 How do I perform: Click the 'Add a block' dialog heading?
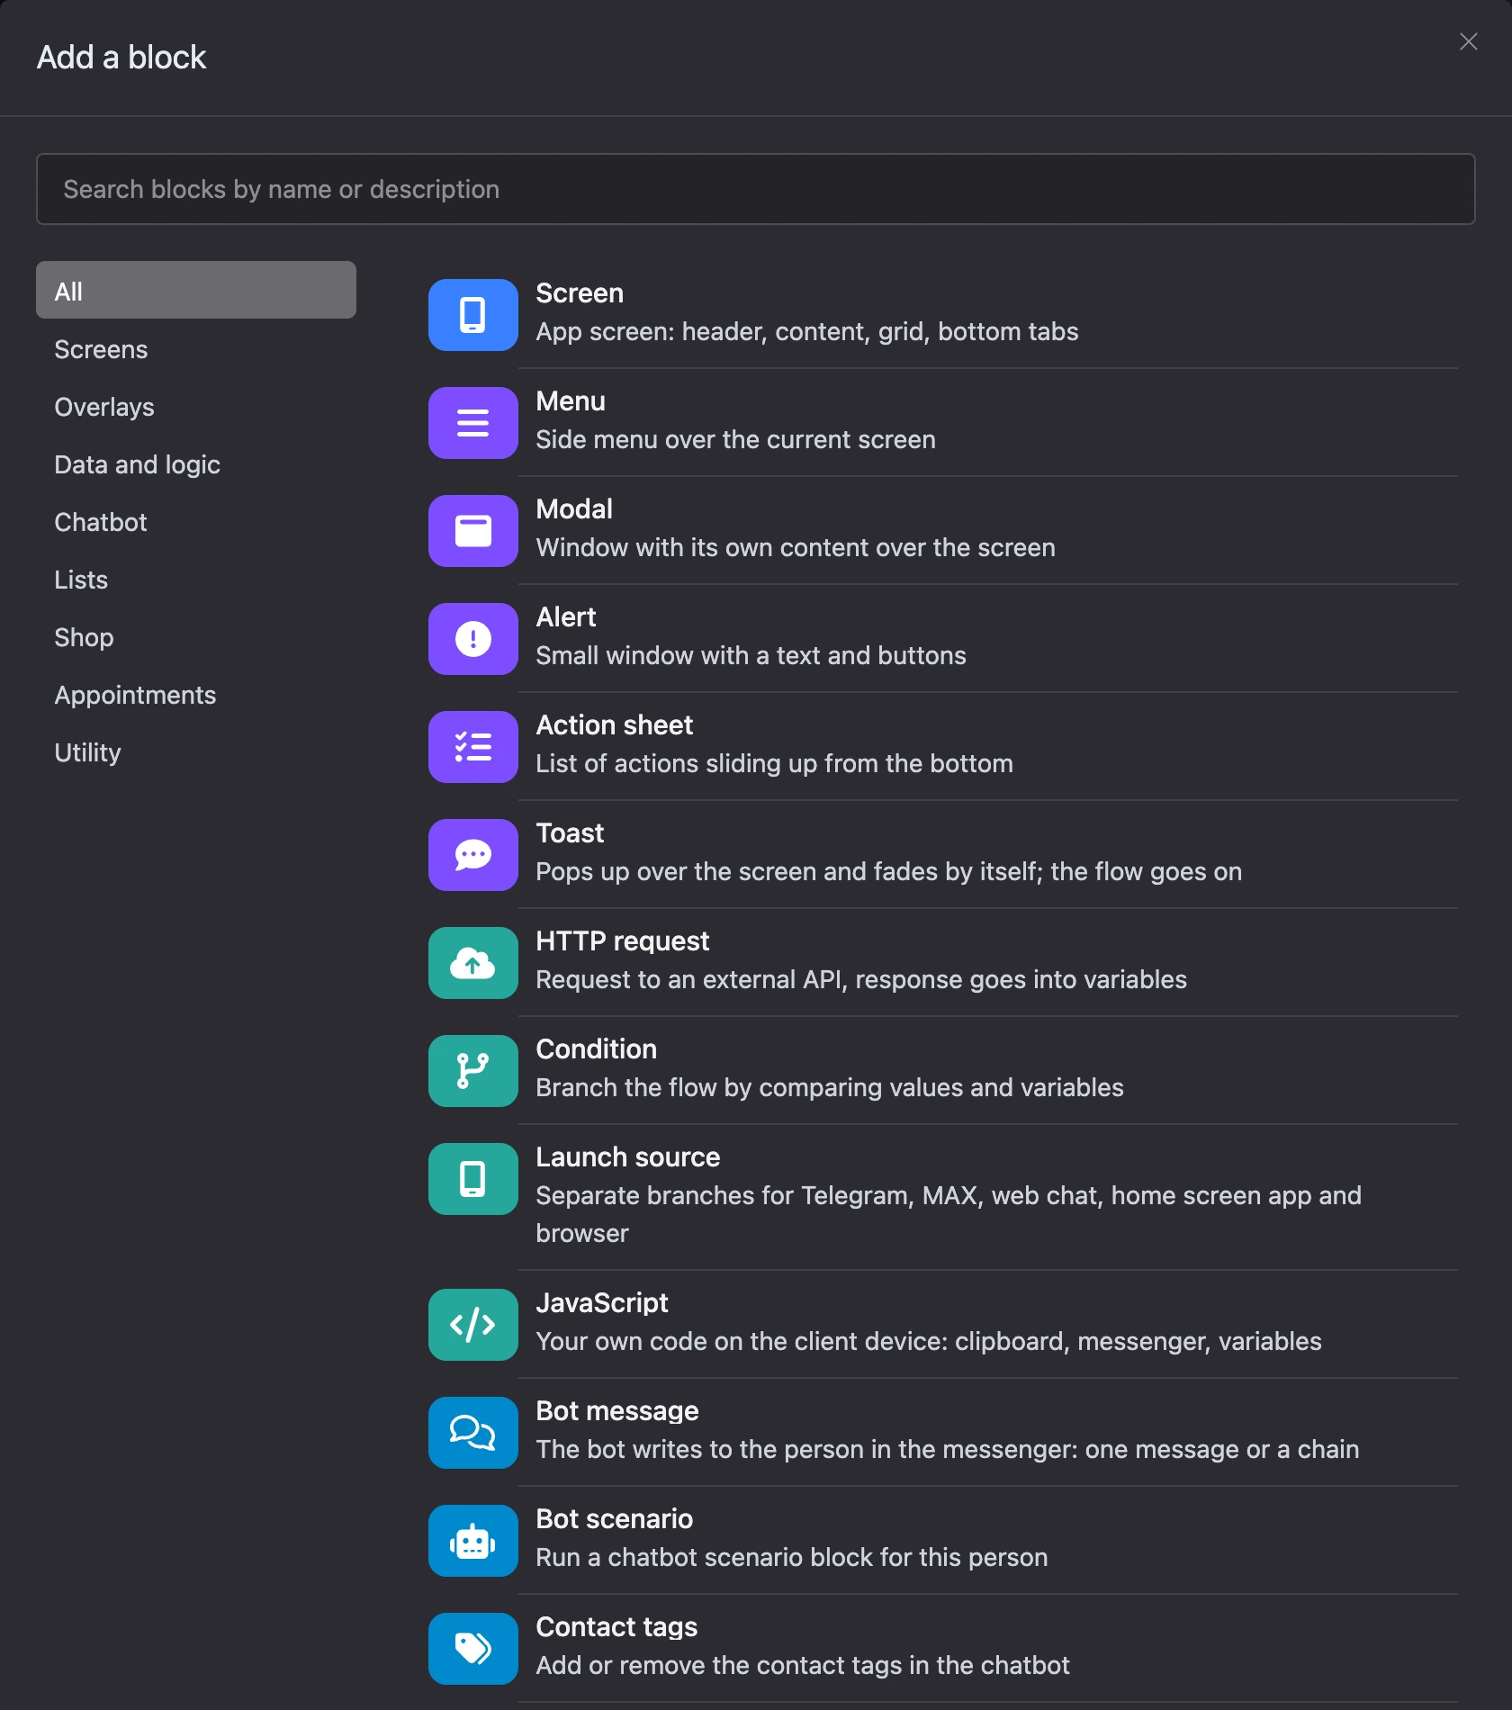[121, 58]
